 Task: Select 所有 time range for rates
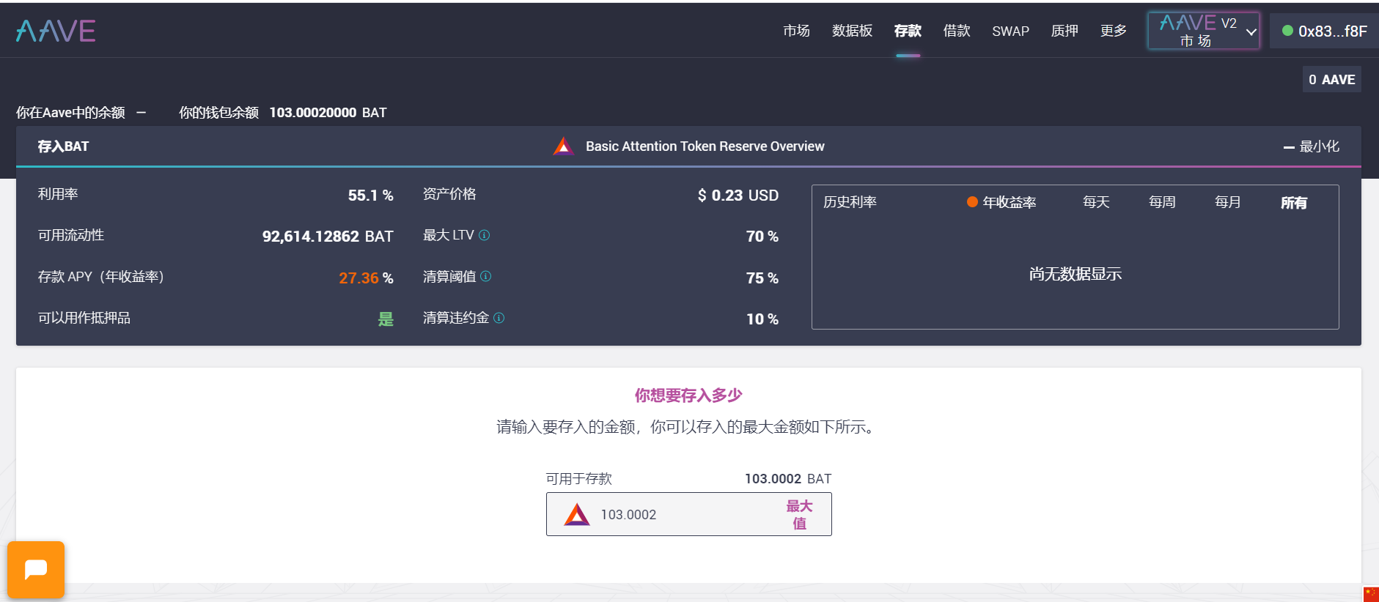point(1294,203)
